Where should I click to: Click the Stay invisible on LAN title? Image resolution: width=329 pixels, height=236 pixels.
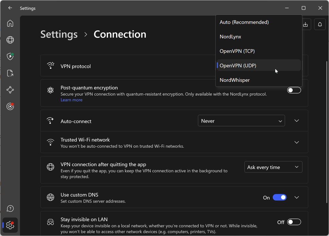pos(84,219)
